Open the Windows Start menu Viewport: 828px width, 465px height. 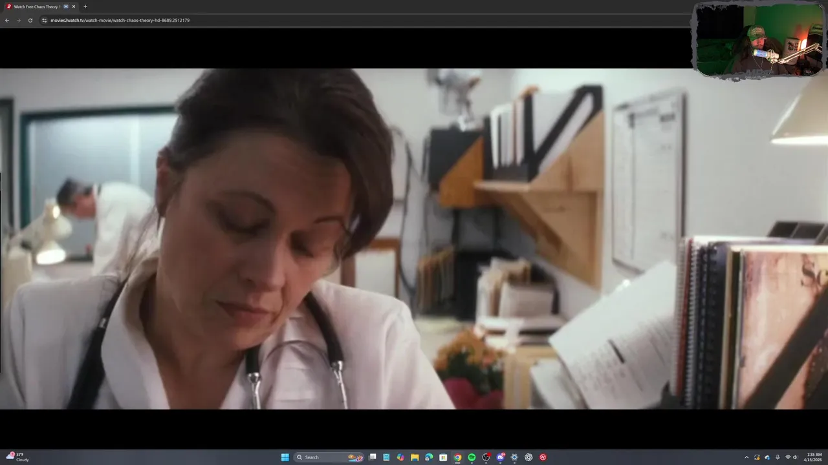[x=285, y=457]
